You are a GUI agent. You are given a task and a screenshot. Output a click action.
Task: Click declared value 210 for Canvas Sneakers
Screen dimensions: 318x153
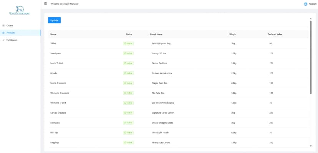[271, 113]
